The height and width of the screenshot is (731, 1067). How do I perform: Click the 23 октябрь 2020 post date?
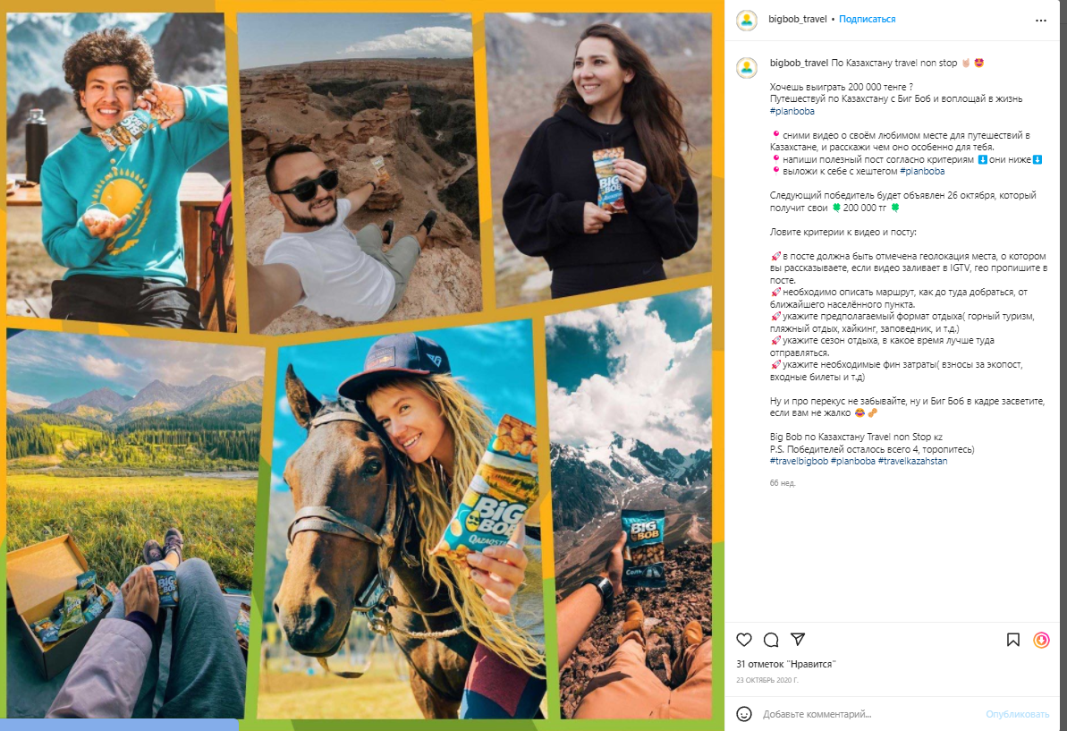[766, 680]
